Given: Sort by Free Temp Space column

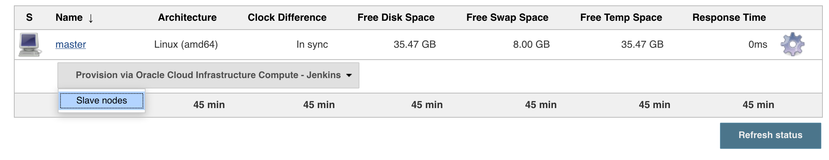Looking at the screenshot, I should point(621,18).
